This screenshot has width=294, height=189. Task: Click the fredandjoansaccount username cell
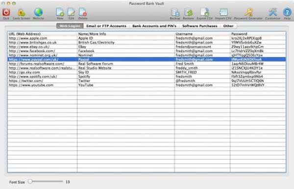[x=202, y=47]
